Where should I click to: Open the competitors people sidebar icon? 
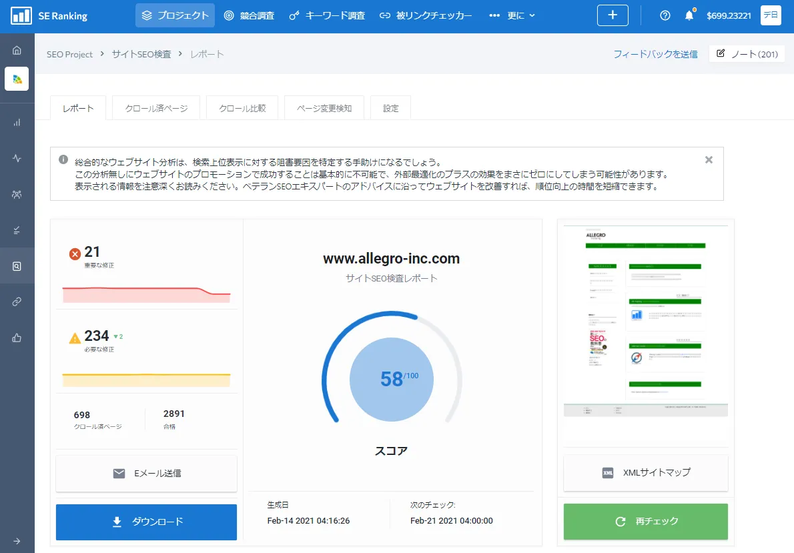pyautogui.click(x=17, y=195)
